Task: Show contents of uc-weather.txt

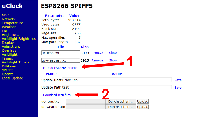Action: point(113,60)
